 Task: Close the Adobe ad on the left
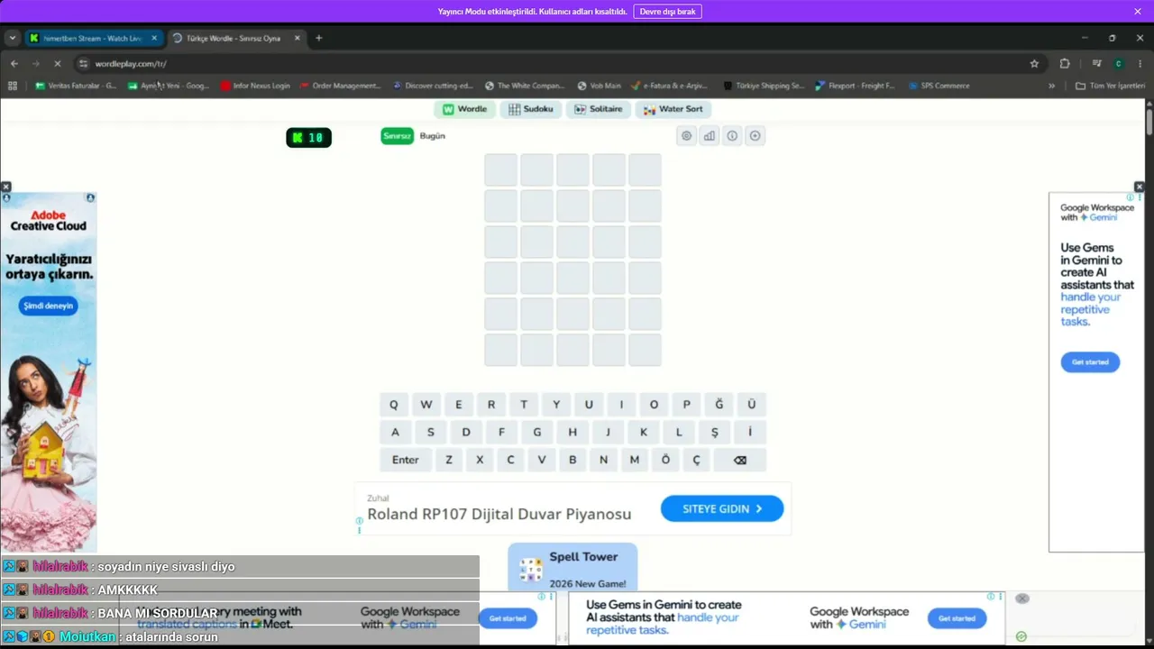[5, 187]
